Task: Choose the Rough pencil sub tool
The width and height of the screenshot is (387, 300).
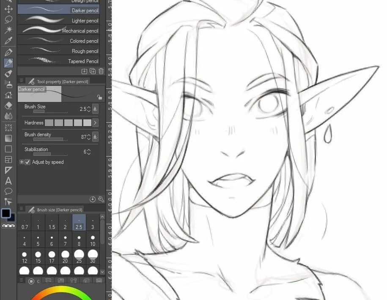Action: (x=58, y=51)
